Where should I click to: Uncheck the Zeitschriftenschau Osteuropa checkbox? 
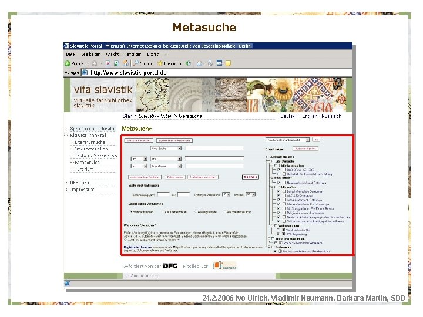coord(279,191)
